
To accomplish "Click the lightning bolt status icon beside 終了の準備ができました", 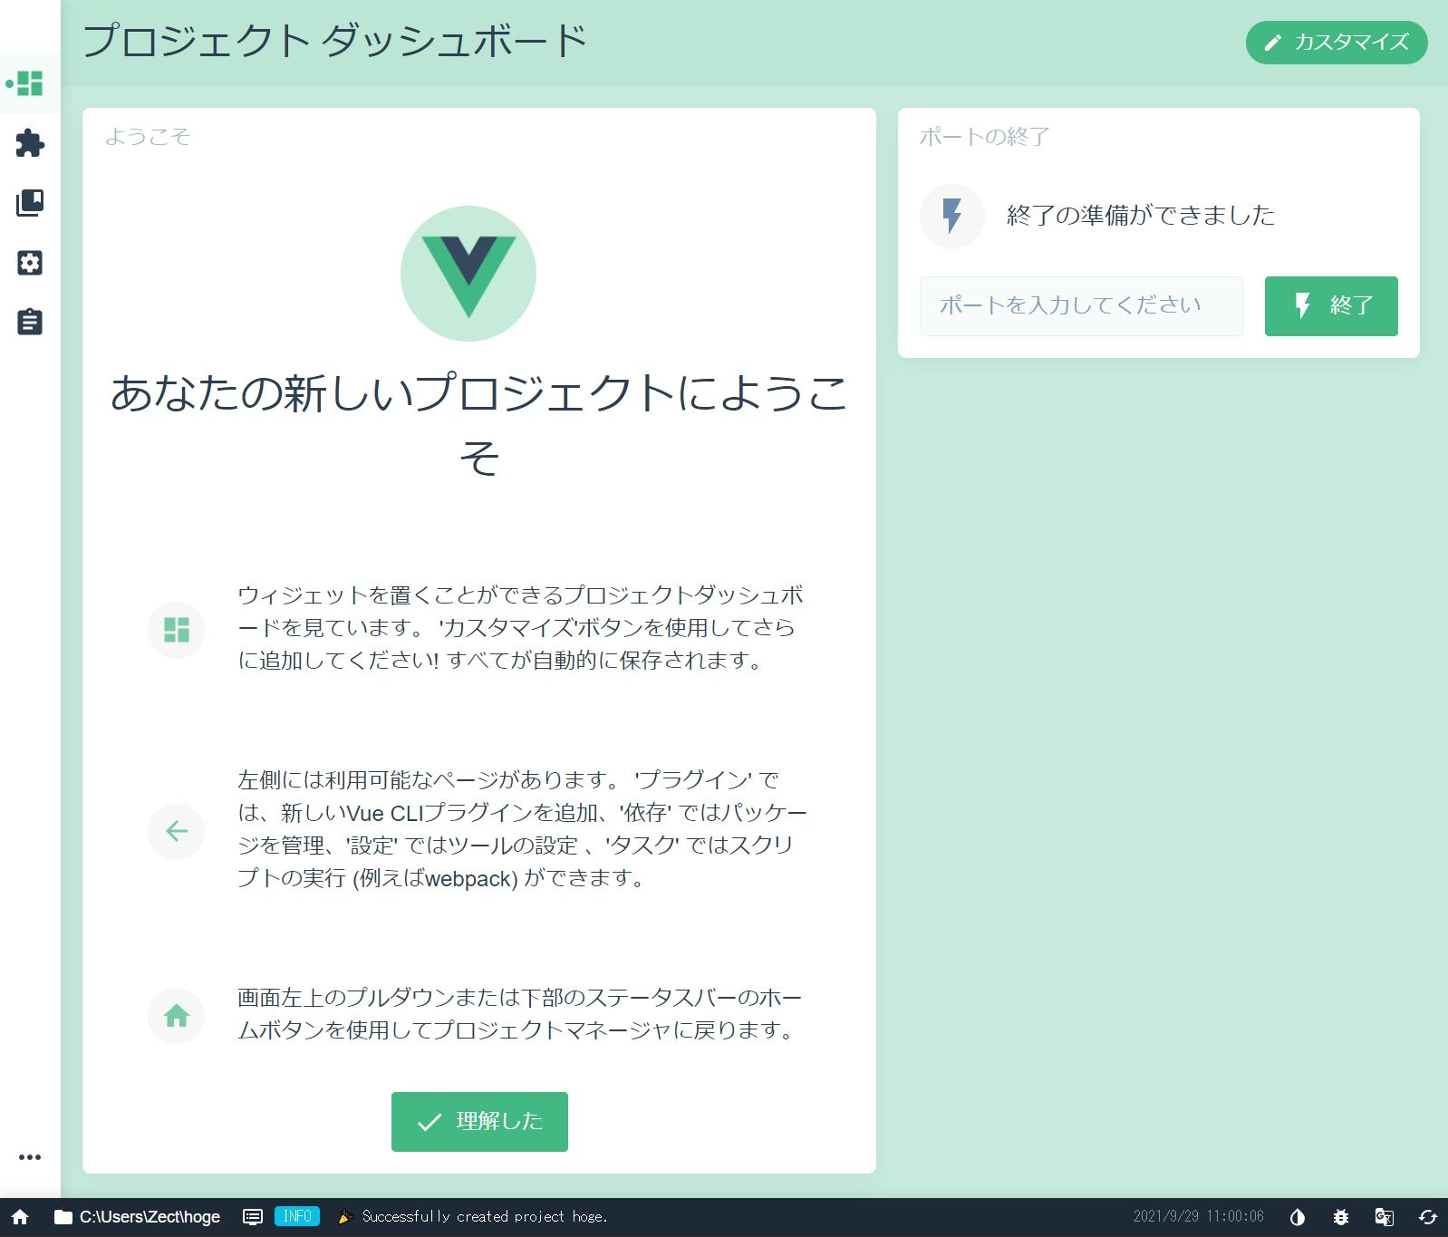I will (x=952, y=217).
